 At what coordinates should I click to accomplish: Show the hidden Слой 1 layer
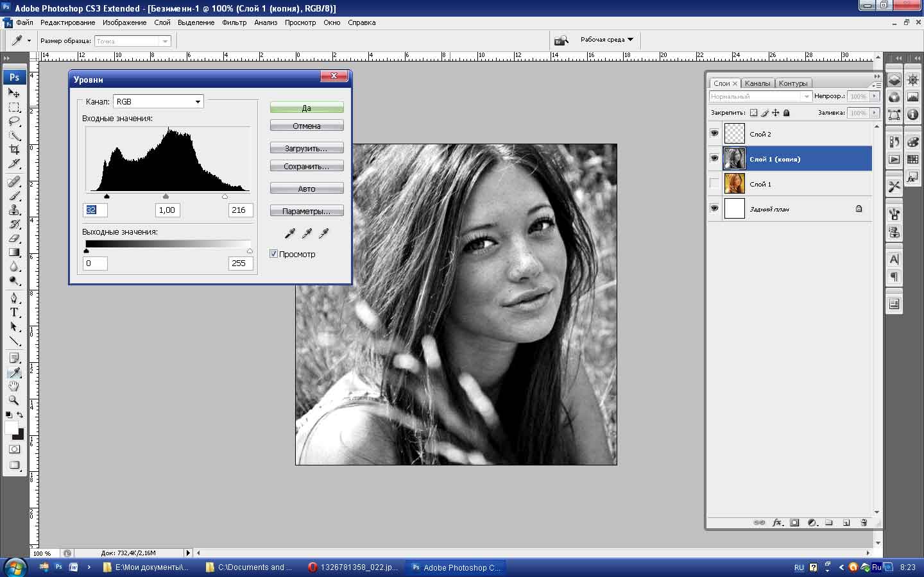click(x=714, y=184)
